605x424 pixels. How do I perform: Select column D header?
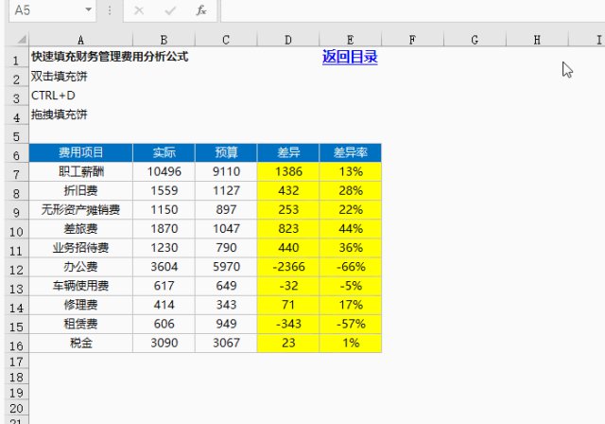coord(288,40)
